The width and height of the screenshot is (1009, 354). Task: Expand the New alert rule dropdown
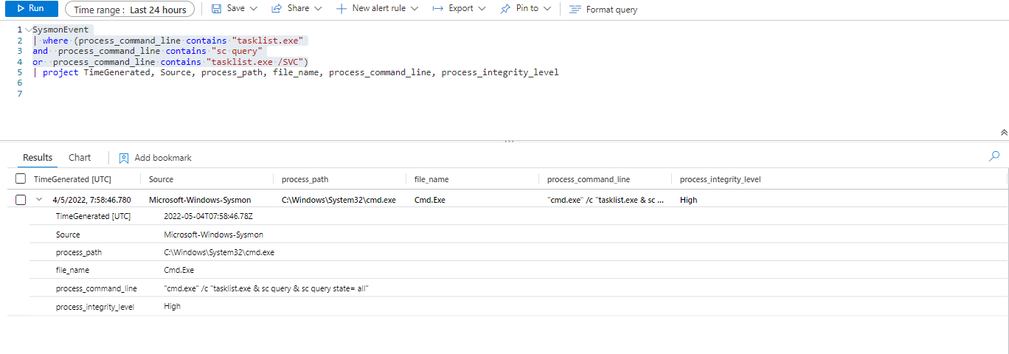(414, 9)
